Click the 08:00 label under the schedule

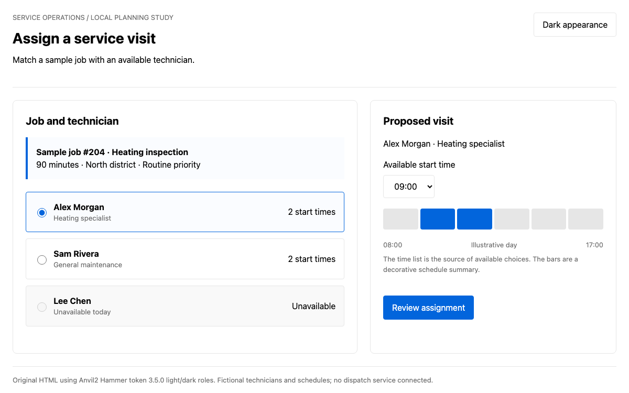pyautogui.click(x=393, y=245)
